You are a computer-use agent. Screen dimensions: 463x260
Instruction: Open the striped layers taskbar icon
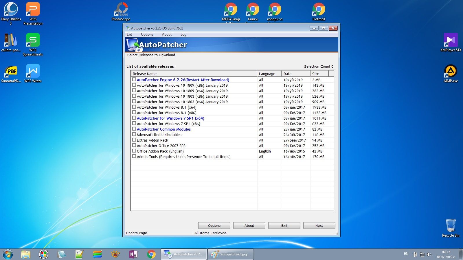[97, 254]
